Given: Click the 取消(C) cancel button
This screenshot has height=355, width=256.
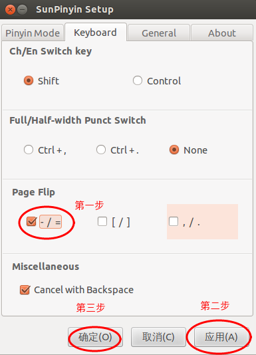Looking at the screenshot, I should click(158, 337).
